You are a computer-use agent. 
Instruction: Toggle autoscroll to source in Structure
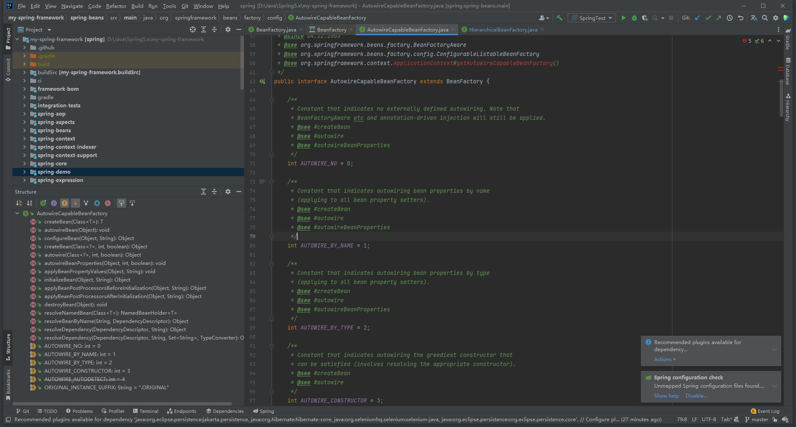(x=121, y=203)
